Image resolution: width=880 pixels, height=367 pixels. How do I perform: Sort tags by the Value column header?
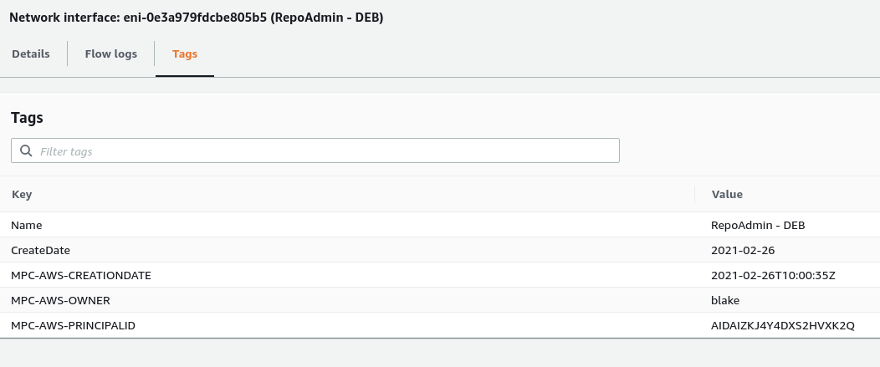[x=727, y=194]
